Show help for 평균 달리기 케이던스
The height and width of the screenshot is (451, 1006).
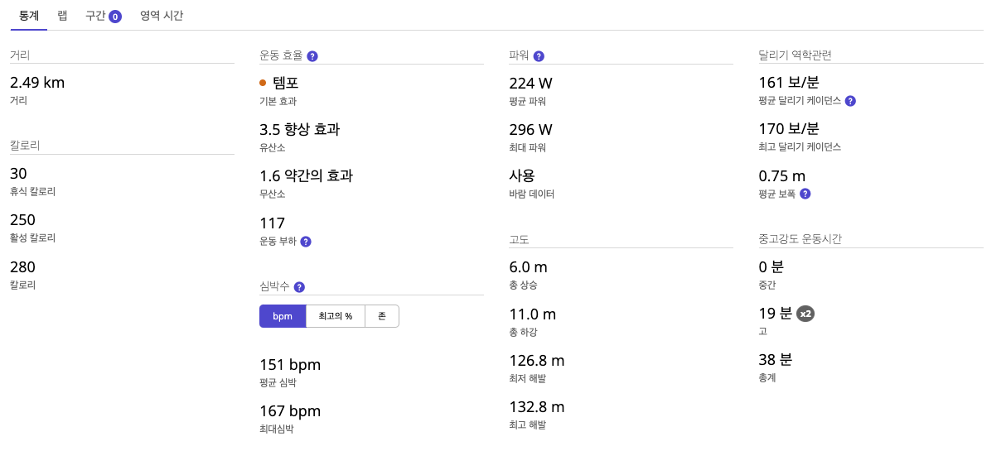coord(850,101)
